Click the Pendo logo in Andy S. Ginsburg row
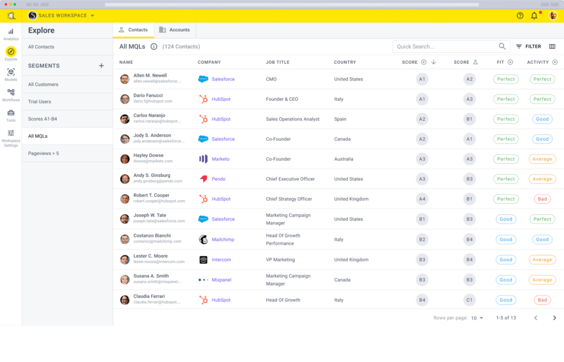The width and height of the screenshot is (564, 362). (x=204, y=179)
